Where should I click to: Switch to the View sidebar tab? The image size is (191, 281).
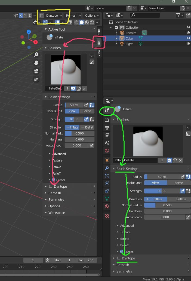click(99, 53)
